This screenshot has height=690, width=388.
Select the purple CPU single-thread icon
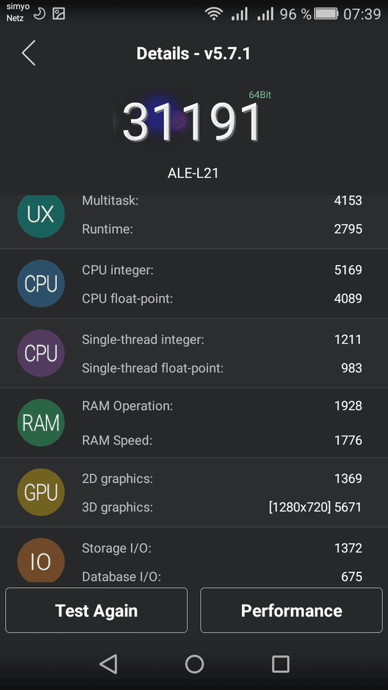tap(41, 353)
